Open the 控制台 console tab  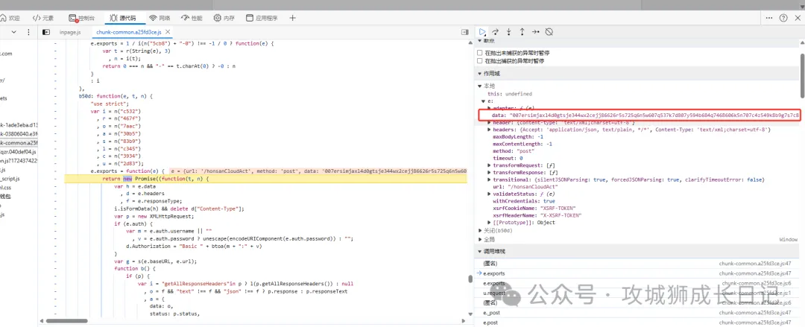click(x=81, y=17)
